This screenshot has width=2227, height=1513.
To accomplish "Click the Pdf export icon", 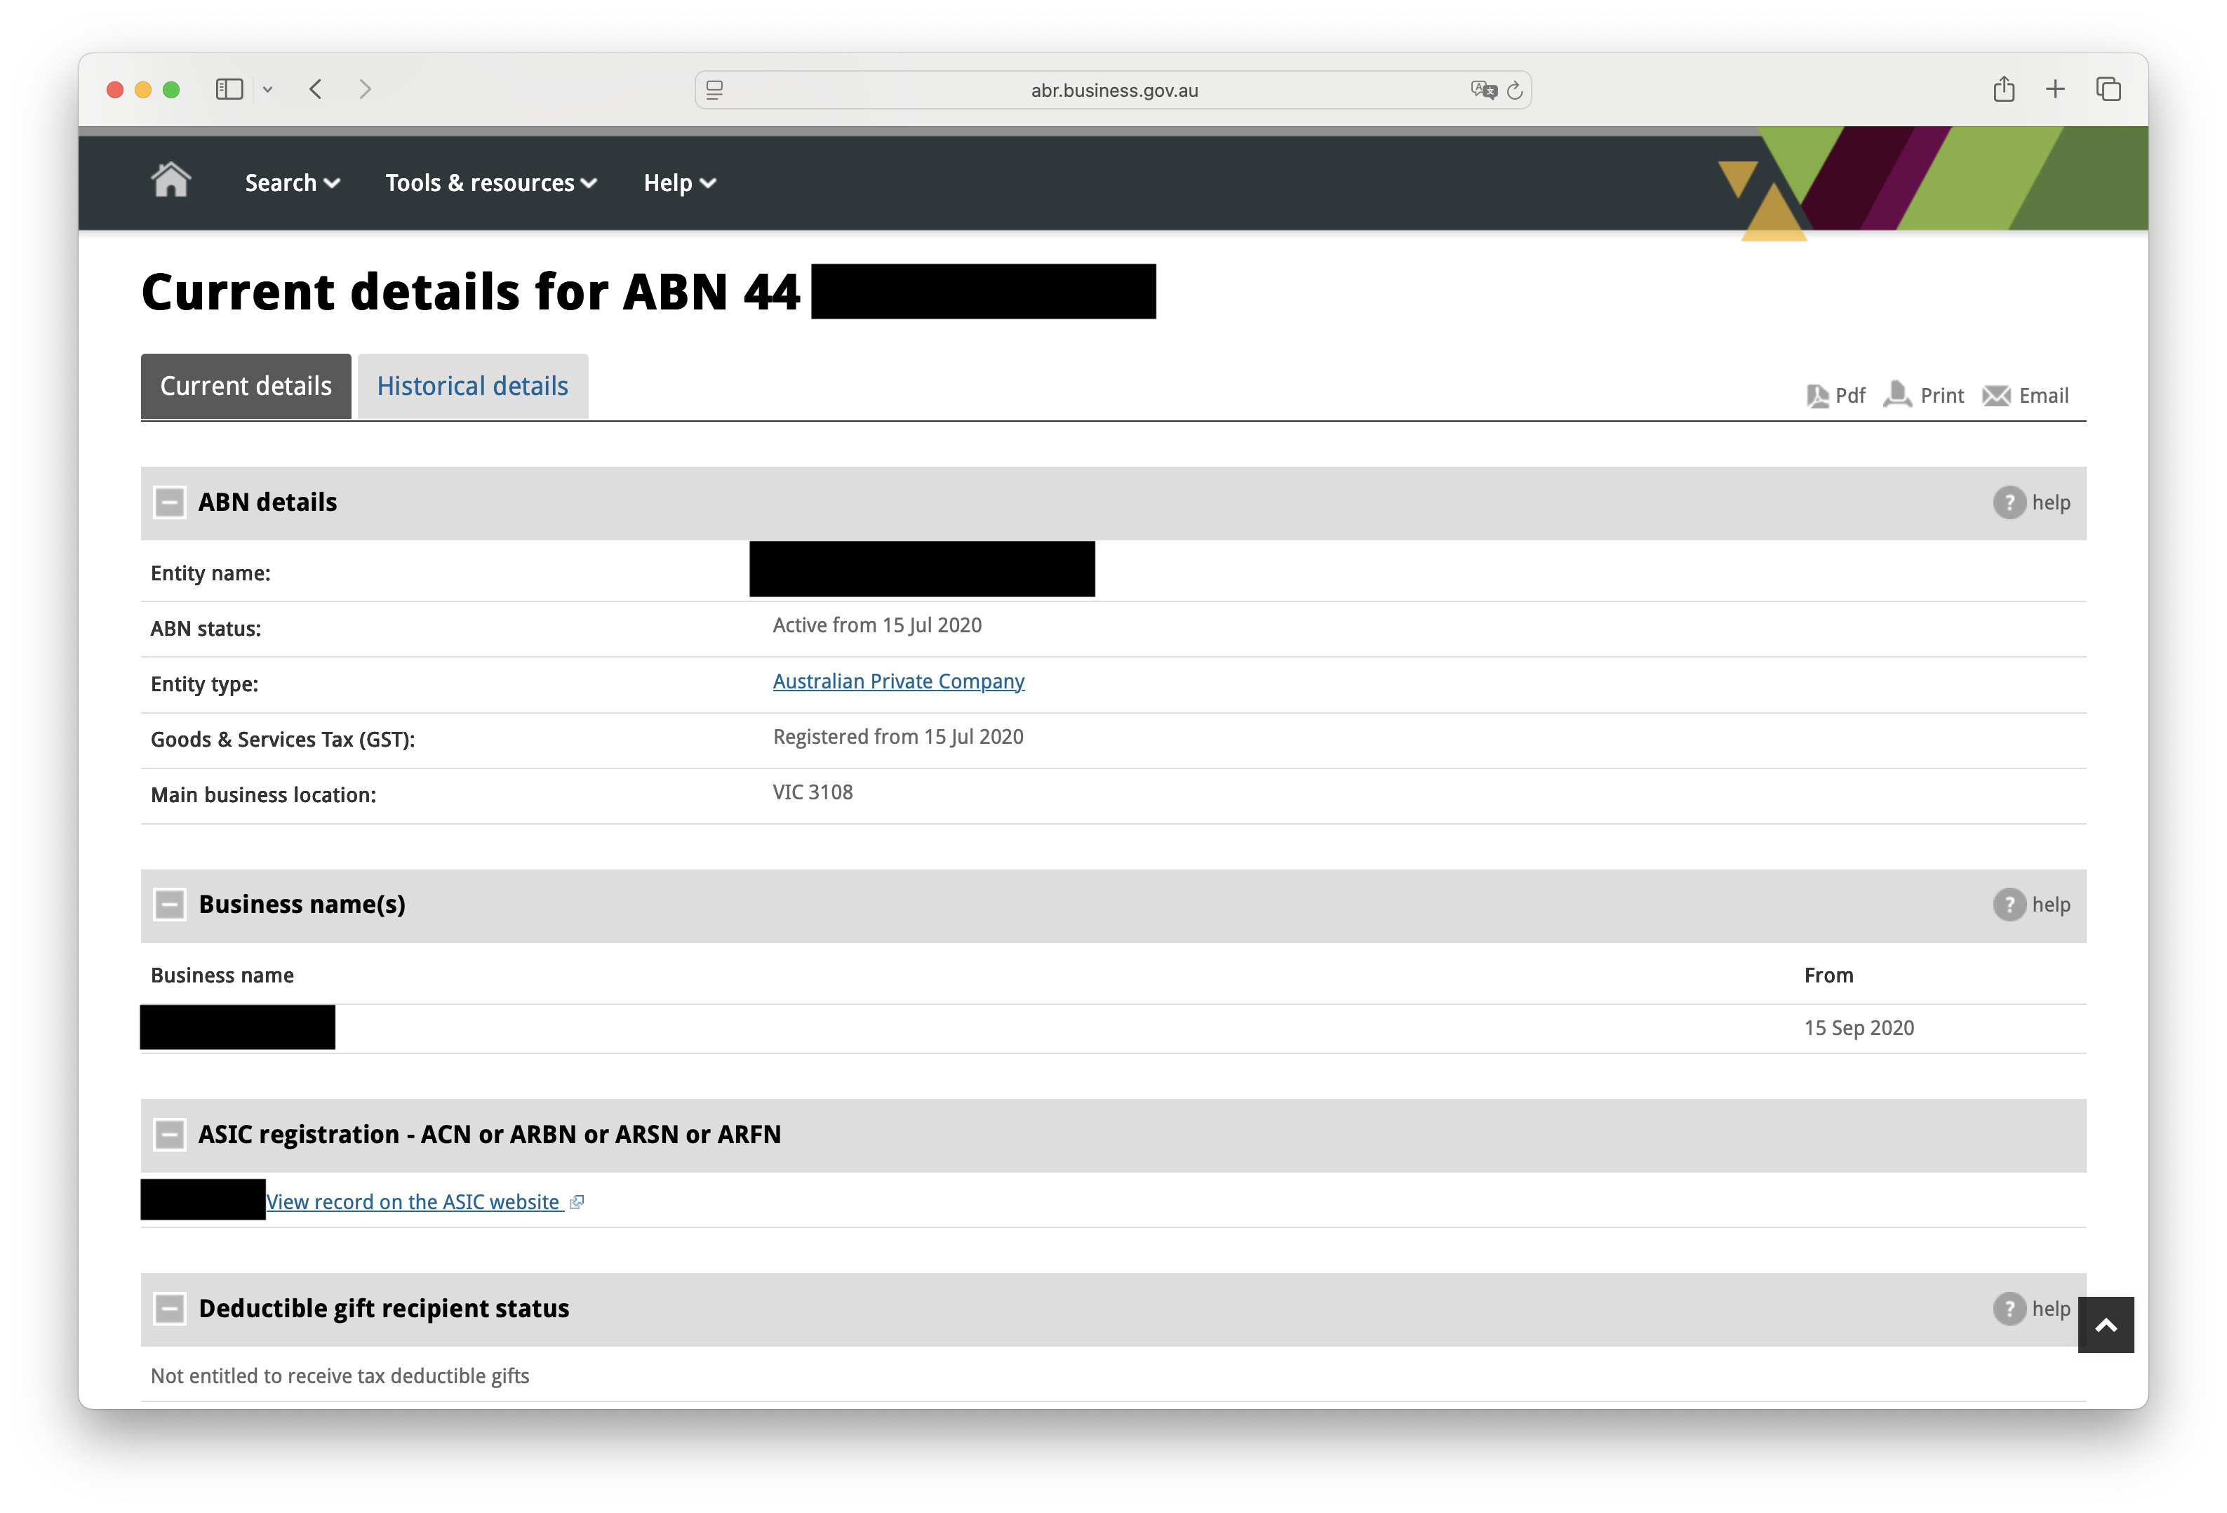I will [x=1817, y=396].
